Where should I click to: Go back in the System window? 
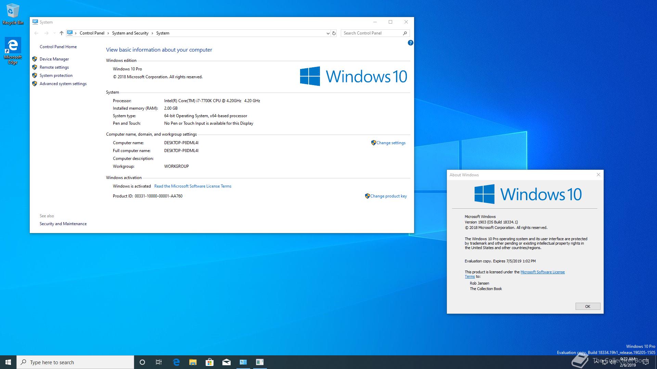[x=36, y=33]
